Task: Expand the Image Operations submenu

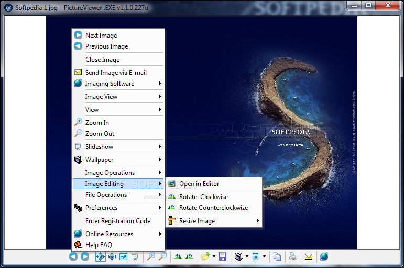Action: [x=118, y=173]
